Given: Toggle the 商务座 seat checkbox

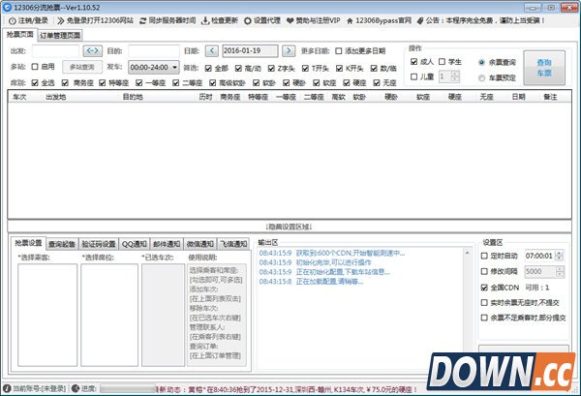Looking at the screenshot, I should click(x=65, y=82).
